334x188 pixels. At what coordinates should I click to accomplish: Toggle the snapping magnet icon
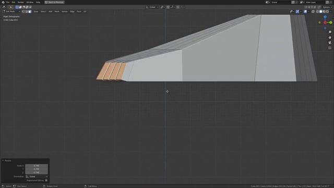[x=168, y=7]
